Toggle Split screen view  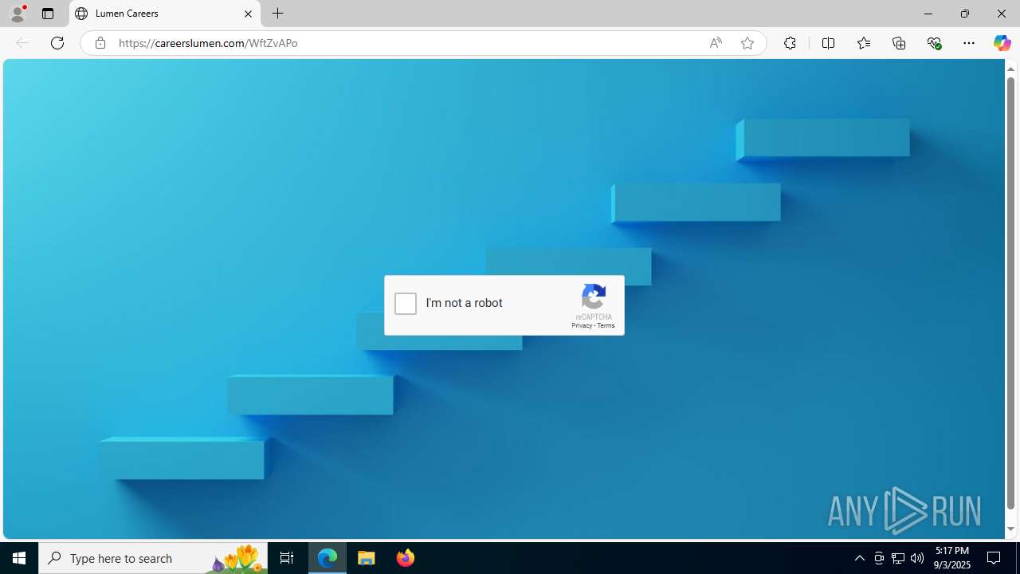(829, 43)
